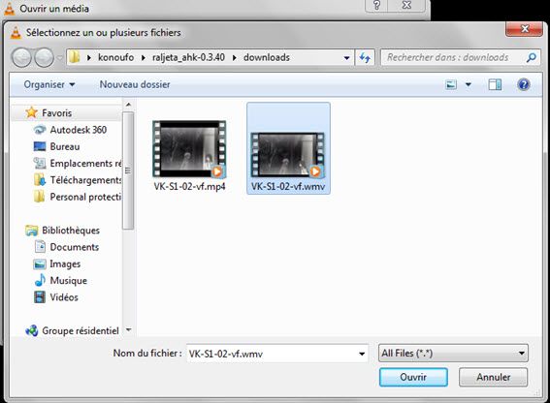550x403 pixels.
Task: Open Images library
Action: (65, 263)
